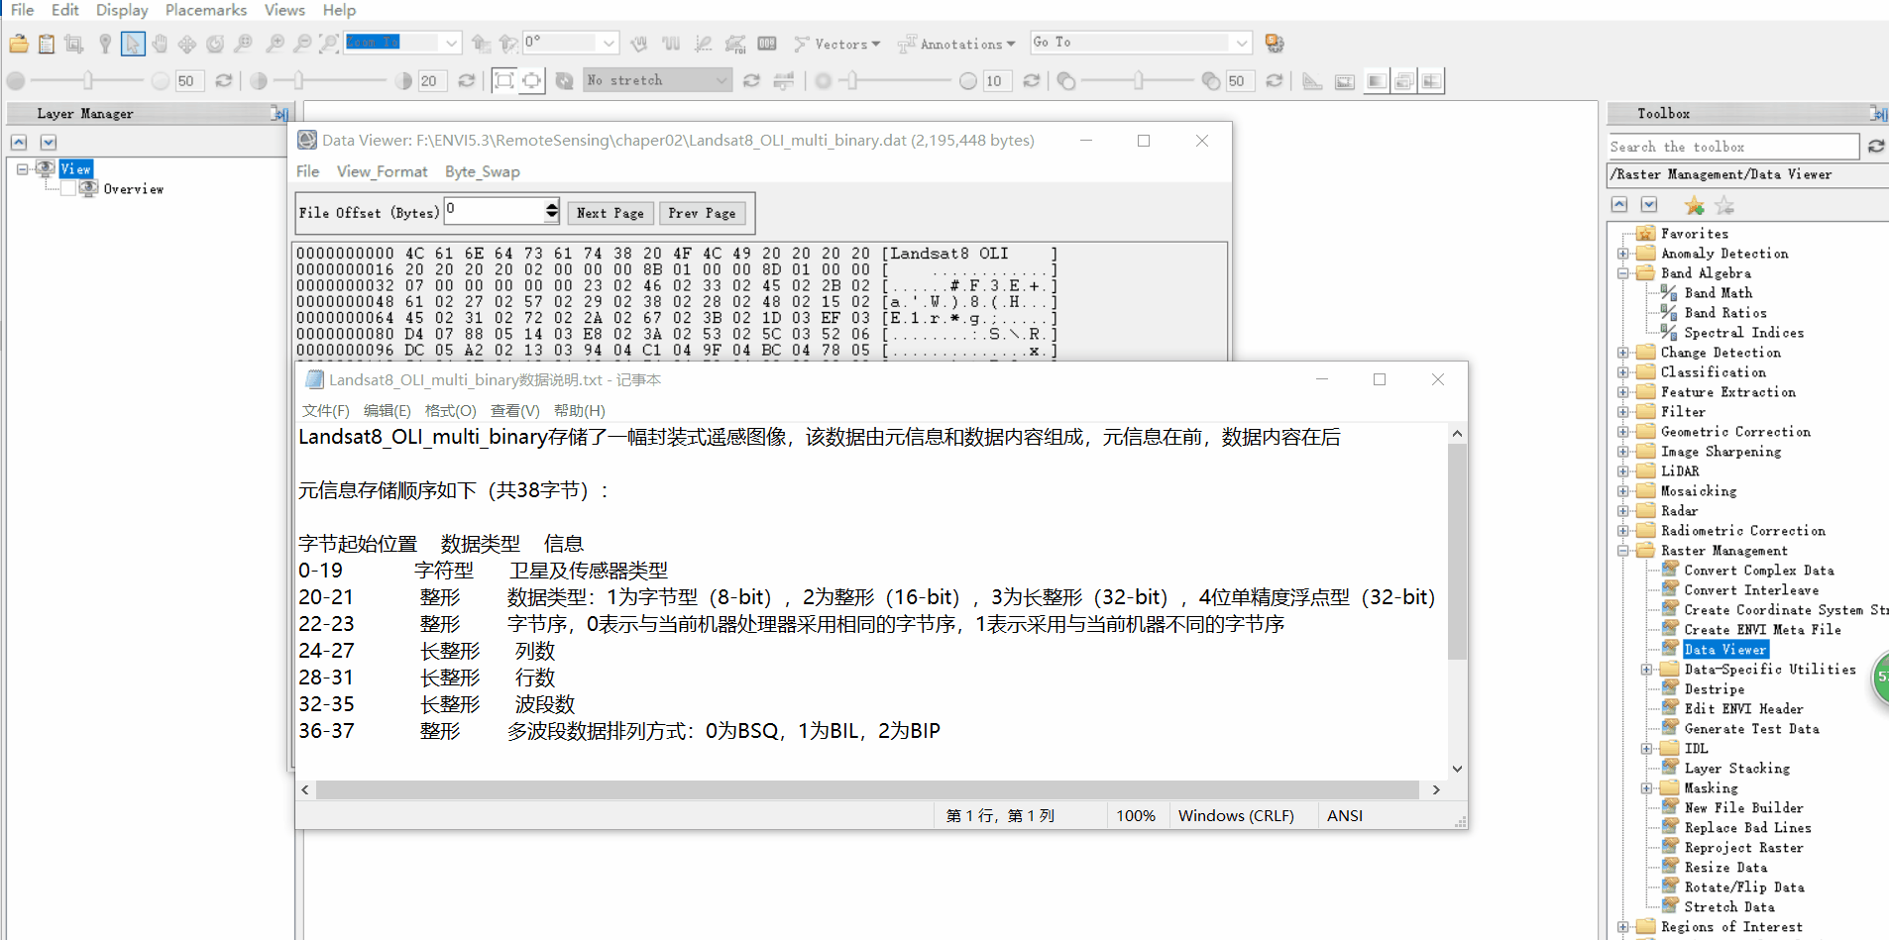This screenshot has width=1889, height=940.
Task: Open the Go To combo box
Action: pos(1141,43)
